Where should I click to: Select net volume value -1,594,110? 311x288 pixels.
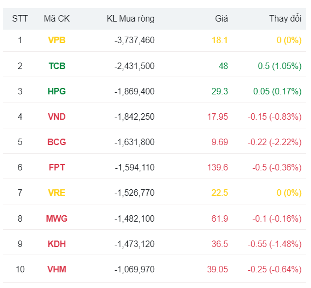135,167
